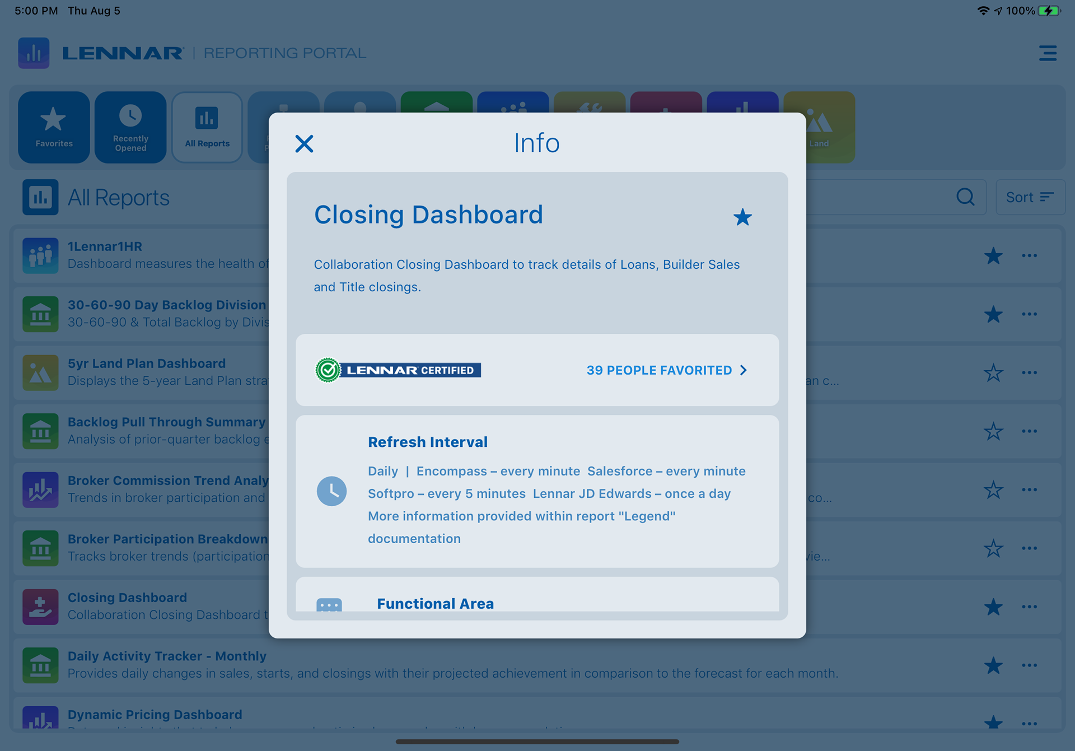
Task: Click the Functional Area chat icon
Action: coord(329,605)
